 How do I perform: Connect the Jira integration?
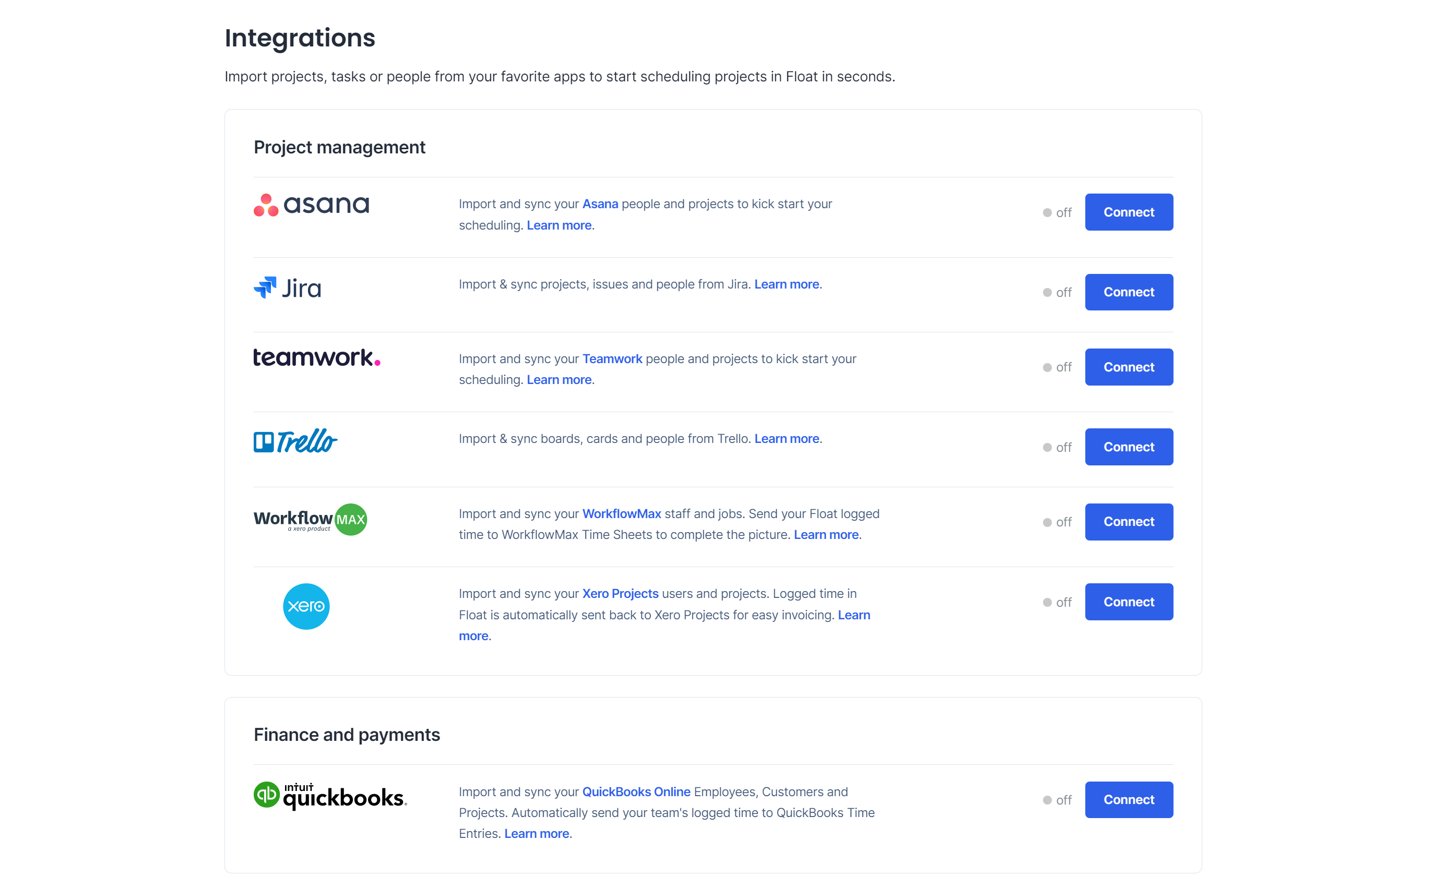[x=1129, y=292]
